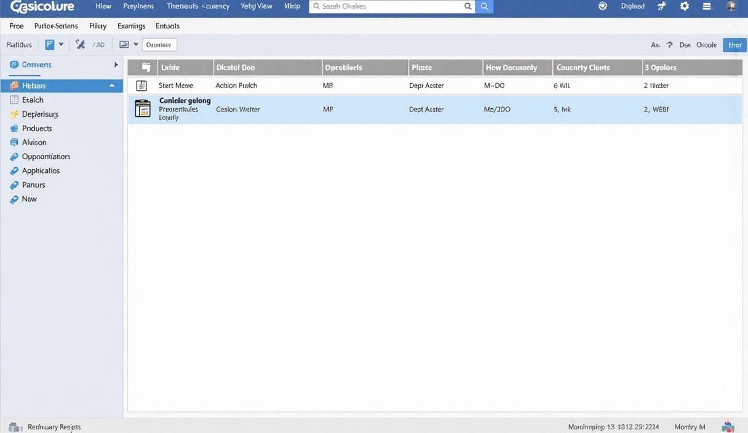748x433 pixels.
Task: Sort by the Dicatel Dob column header
Action: (268, 68)
